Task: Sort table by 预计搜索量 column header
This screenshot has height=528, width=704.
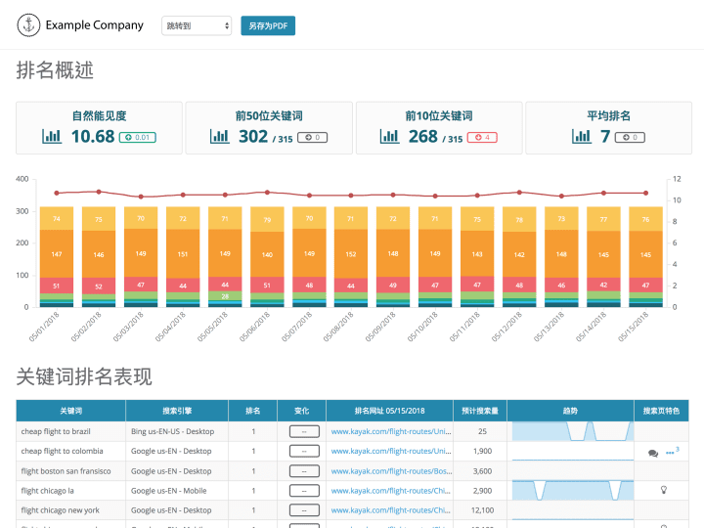Action: tap(480, 411)
